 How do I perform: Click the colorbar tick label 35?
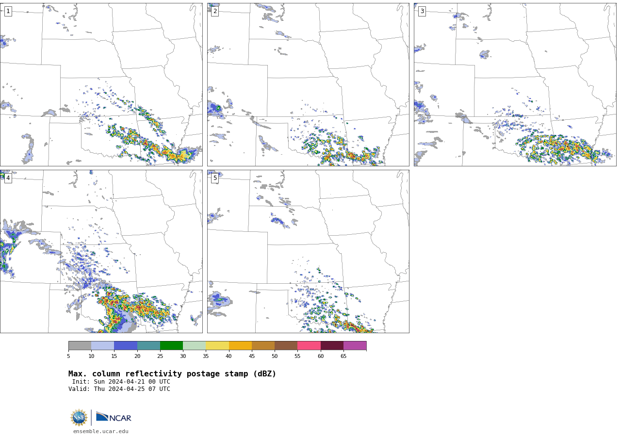click(x=206, y=356)
